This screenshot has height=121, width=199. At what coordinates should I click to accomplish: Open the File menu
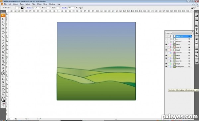point(5,4)
